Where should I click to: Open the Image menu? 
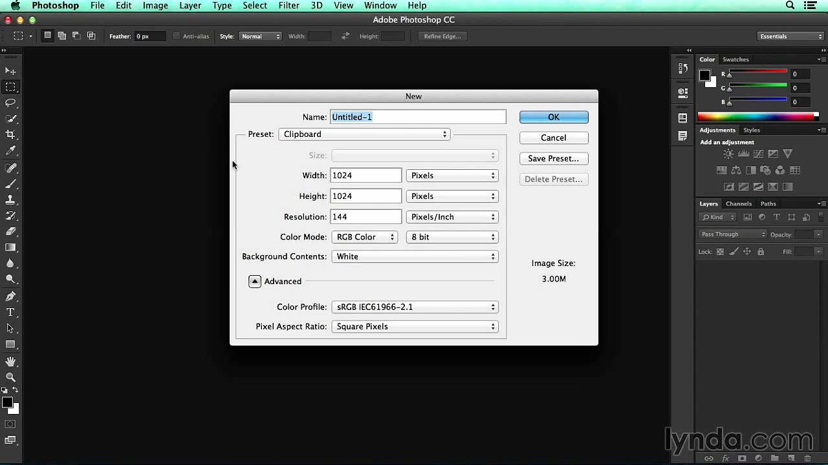pos(155,5)
